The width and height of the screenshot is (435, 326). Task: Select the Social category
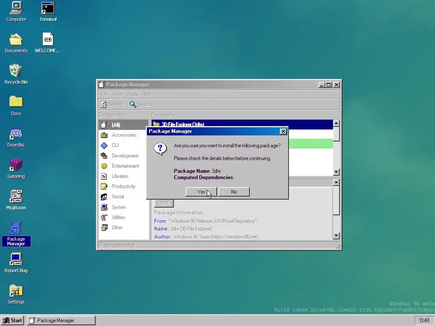[x=124, y=197]
